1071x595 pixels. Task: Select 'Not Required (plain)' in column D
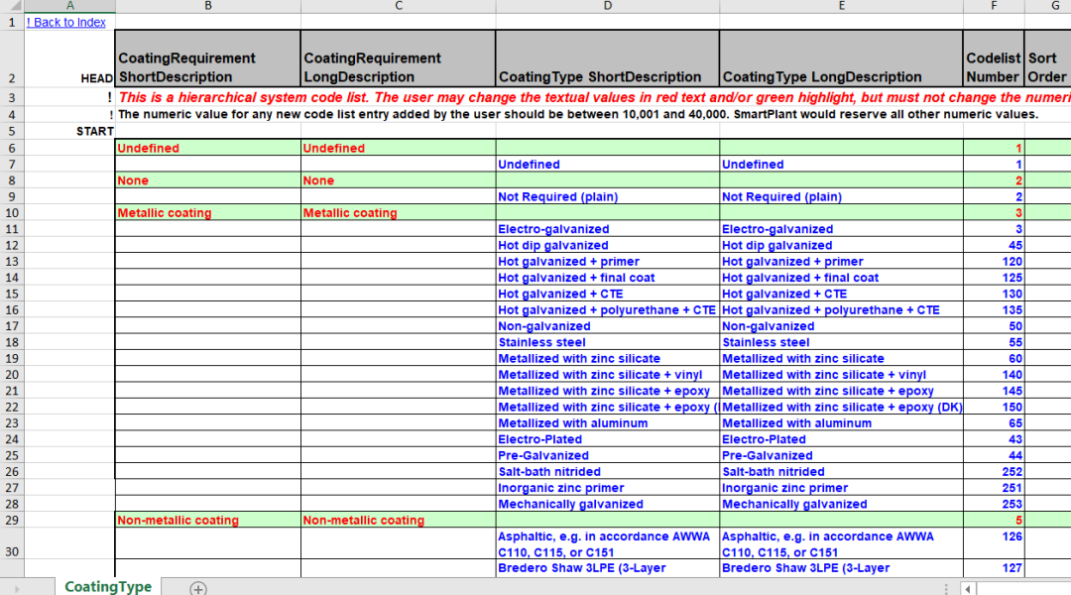(607, 196)
